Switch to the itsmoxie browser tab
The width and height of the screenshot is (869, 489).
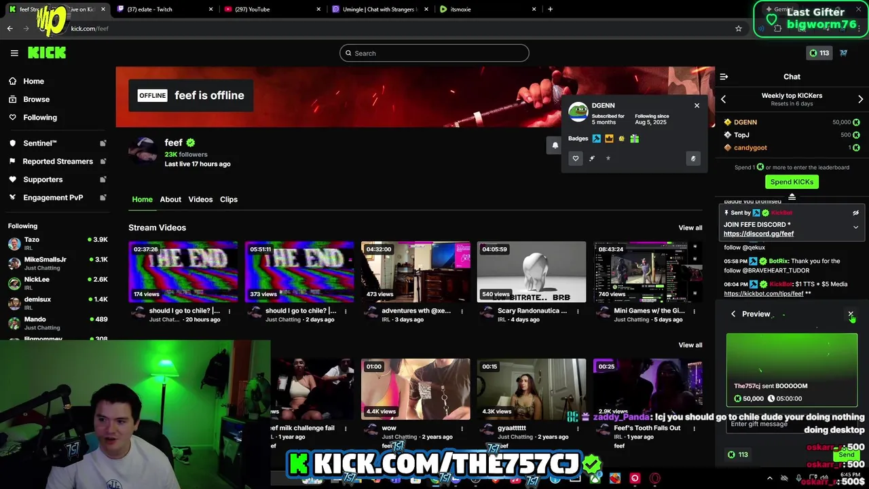(486, 10)
